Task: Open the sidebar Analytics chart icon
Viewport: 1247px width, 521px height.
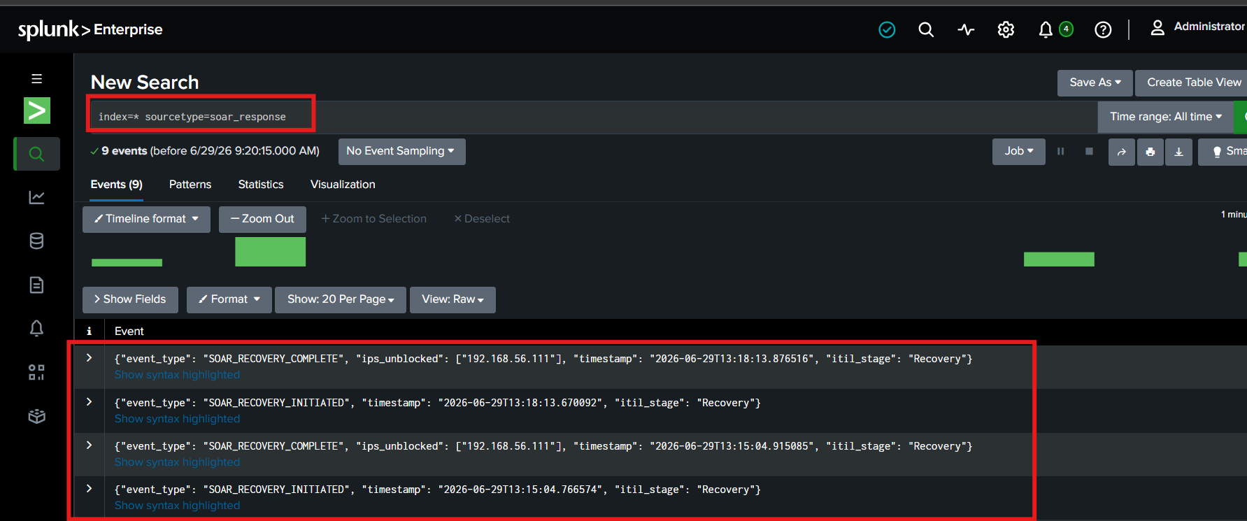Action: coord(36,197)
